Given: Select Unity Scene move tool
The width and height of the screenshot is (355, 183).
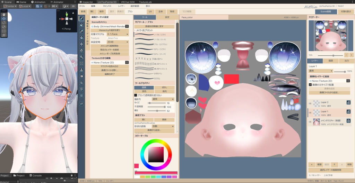Looking at the screenshot, I should (4, 19).
